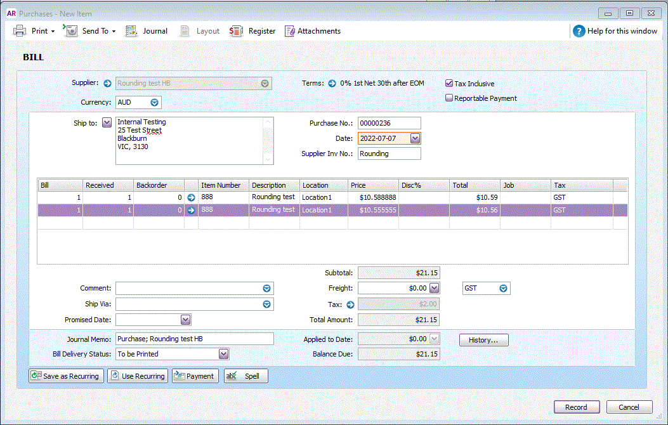The height and width of the screenshot is (425, 668).
Task: Click the Attachments toolbar label
Action: (319, 31)
